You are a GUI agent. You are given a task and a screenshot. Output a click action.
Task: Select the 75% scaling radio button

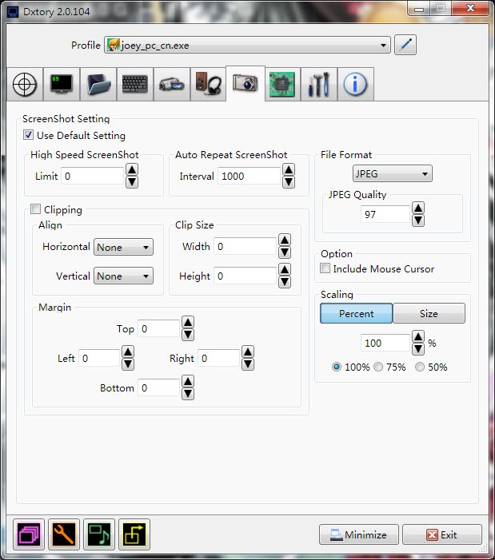[x=378, y=367]
